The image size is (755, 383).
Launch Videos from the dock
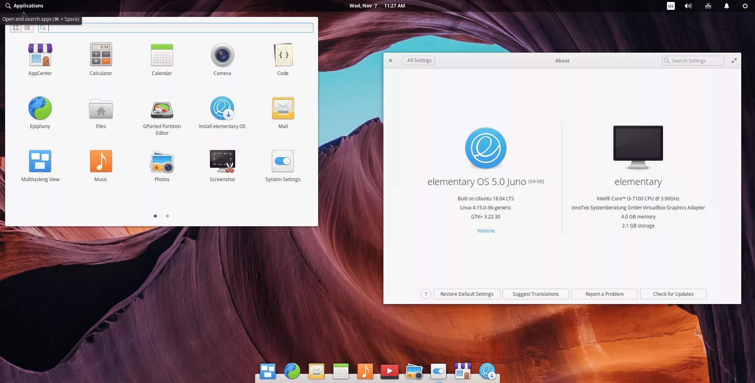pyautogui.click(x=390, y=371)
